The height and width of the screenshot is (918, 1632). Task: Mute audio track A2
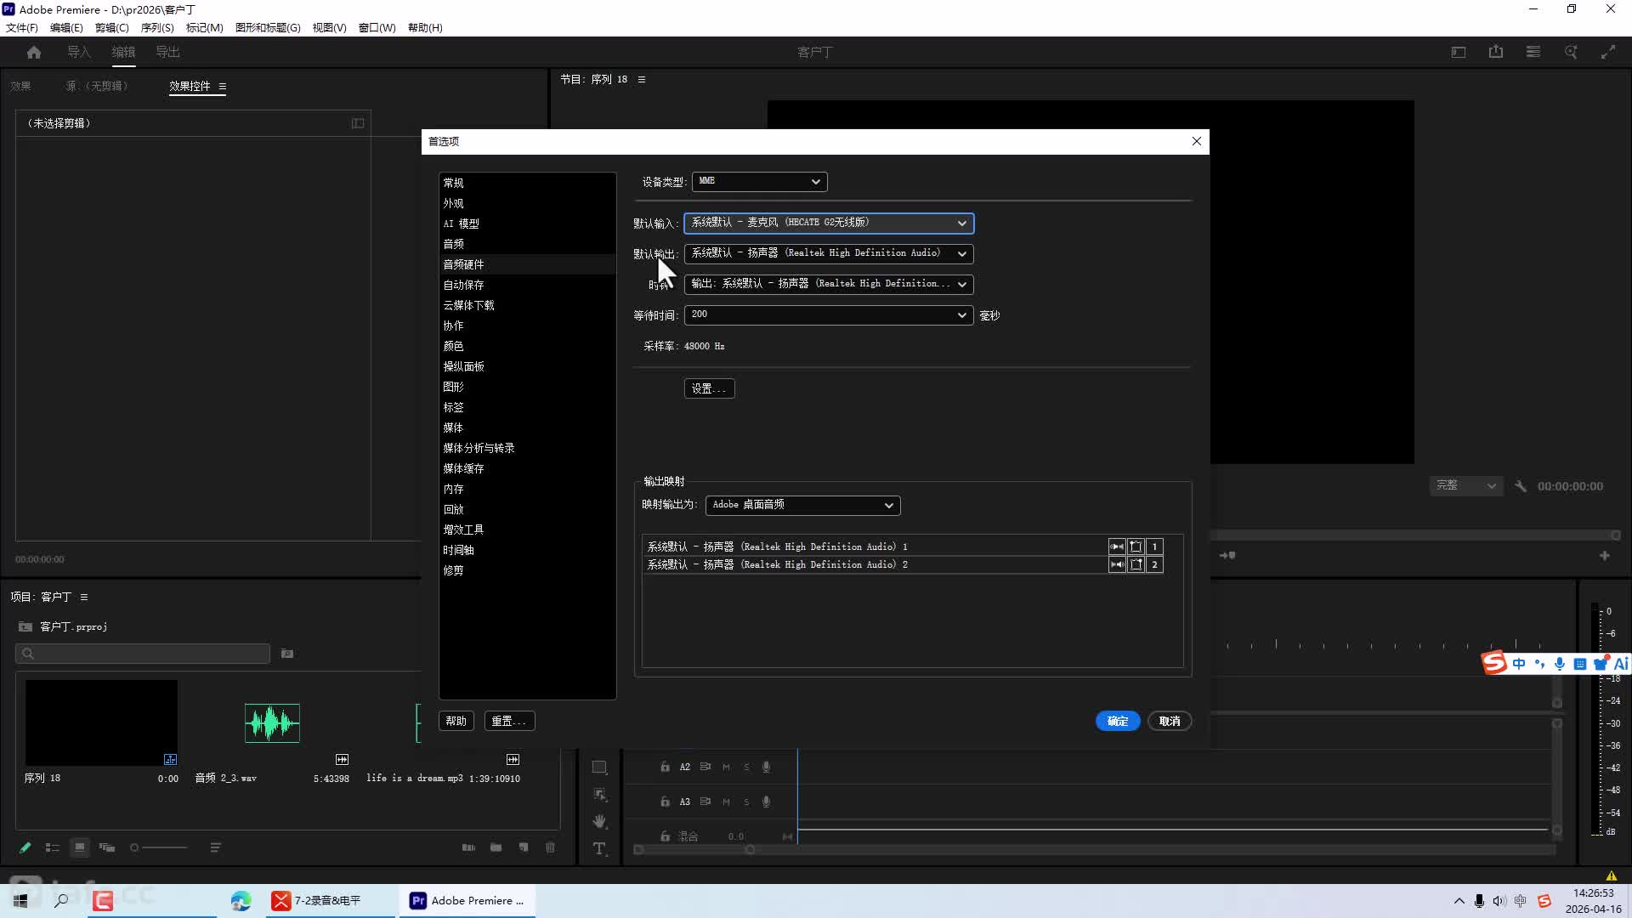727,768
